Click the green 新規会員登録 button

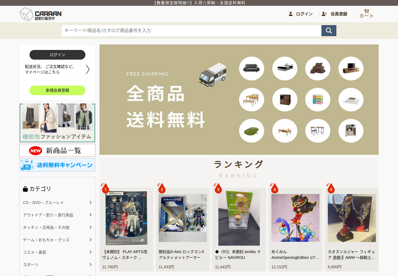(57, 90)
